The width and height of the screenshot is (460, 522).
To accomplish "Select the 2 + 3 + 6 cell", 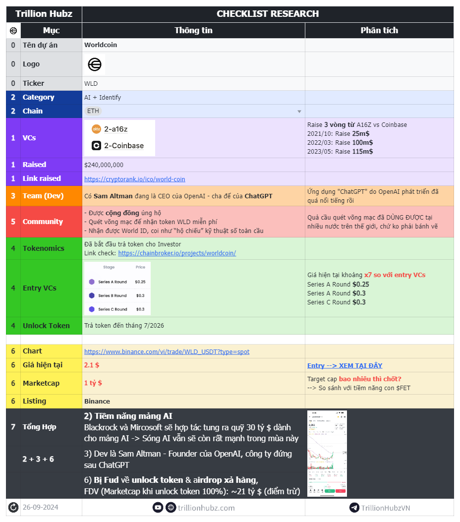I will click(x=51, y=459).
